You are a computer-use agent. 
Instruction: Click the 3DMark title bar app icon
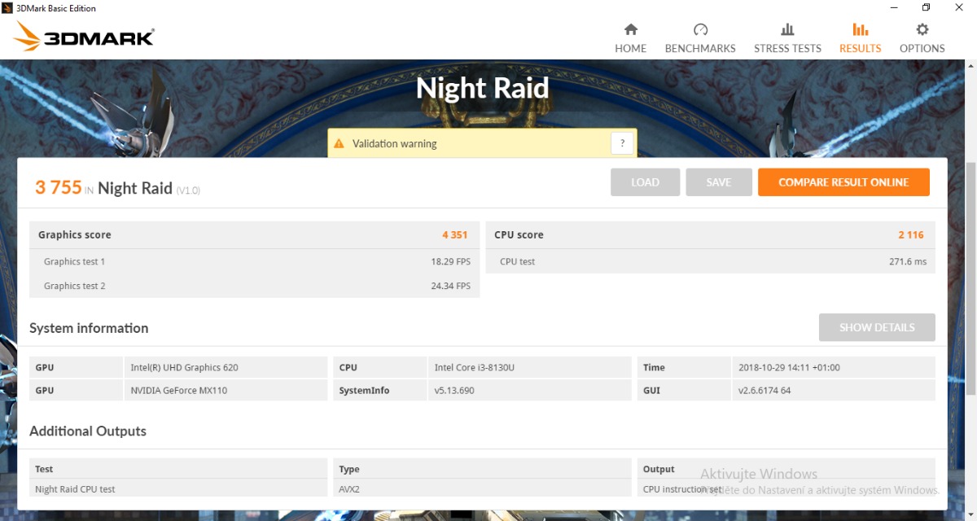(7, 8)
